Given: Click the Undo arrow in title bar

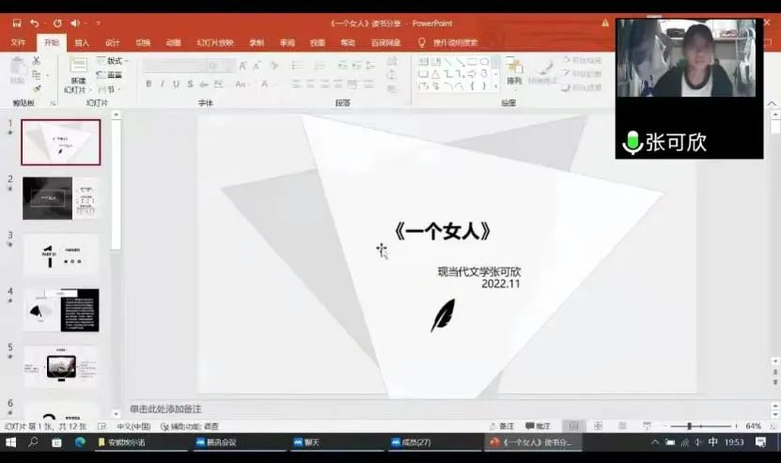Looking at the screenshot, I should pos(35,23).
